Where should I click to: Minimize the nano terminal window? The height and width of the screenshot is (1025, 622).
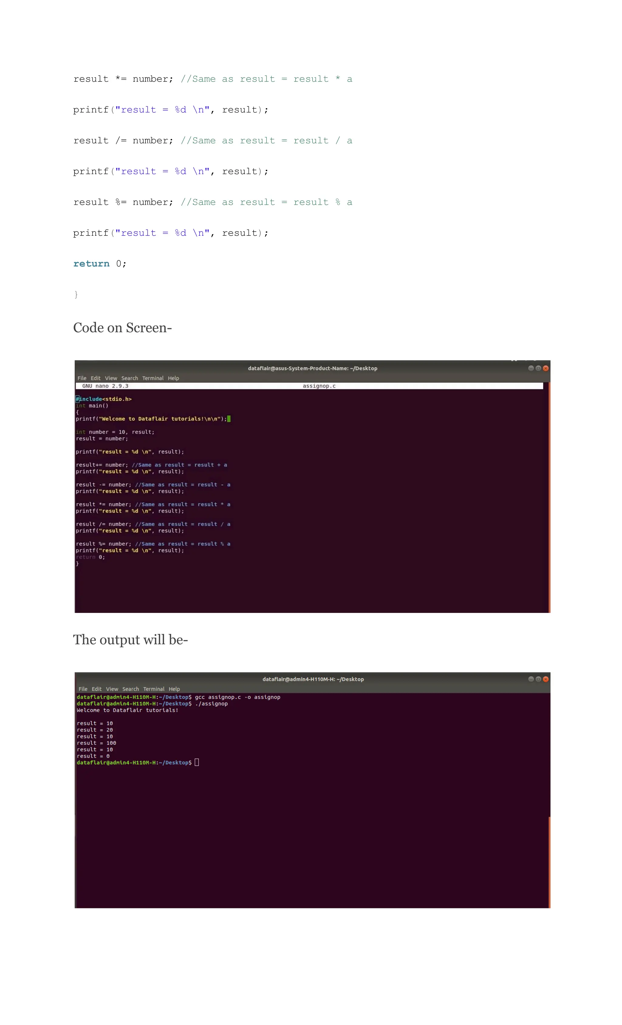pos(531,368)
